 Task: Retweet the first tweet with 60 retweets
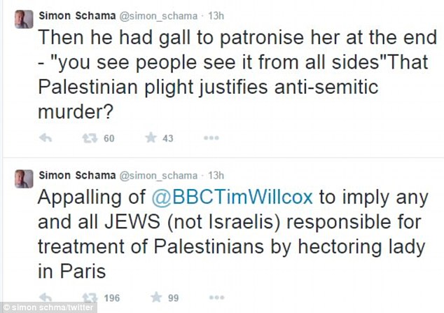point(88,139)
